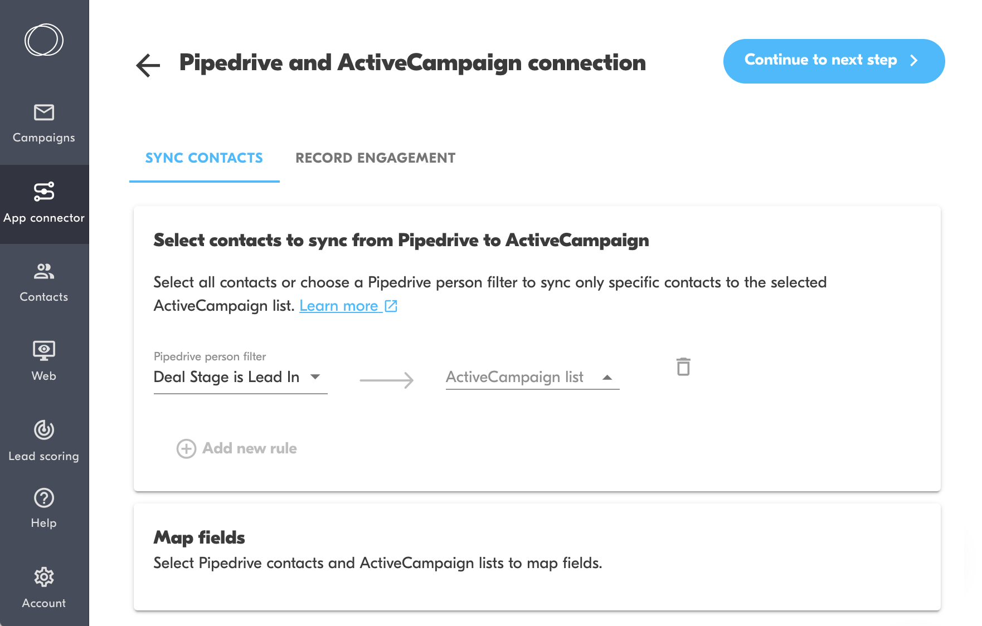
Task: Go back using the left arrow
Action: (148, 65)
